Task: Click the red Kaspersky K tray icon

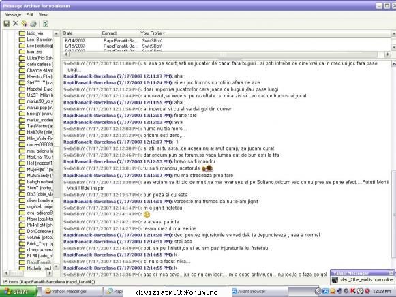Action: [353, 291]
